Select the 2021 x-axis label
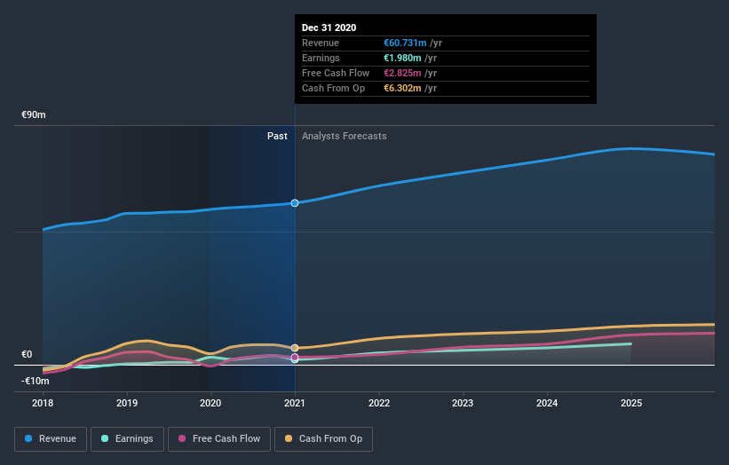 click(295, 403)
